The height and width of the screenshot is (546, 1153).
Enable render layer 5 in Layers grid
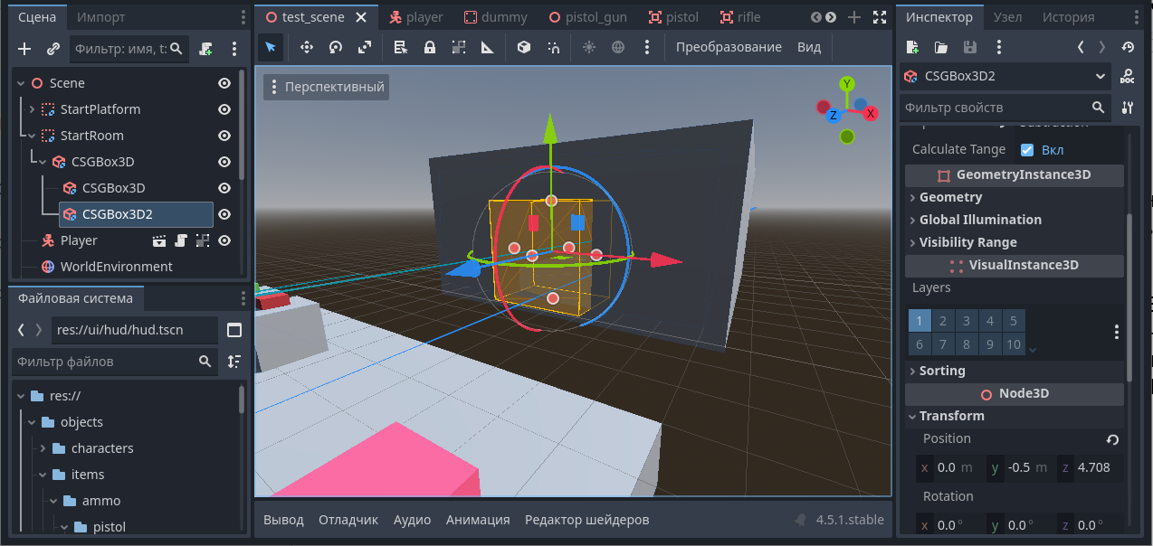click(1014, 321)
